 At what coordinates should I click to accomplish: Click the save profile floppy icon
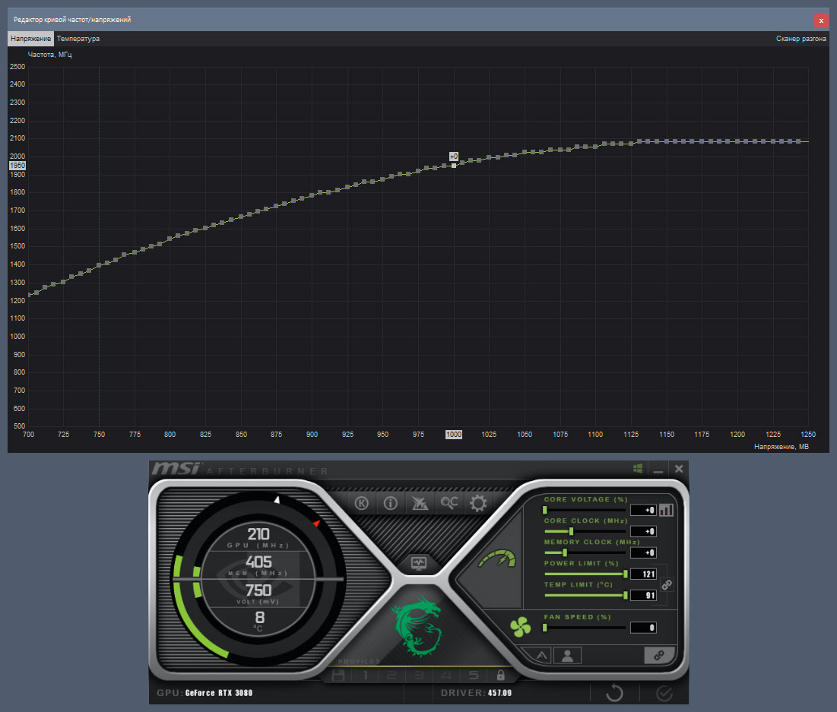click(338, 676)
